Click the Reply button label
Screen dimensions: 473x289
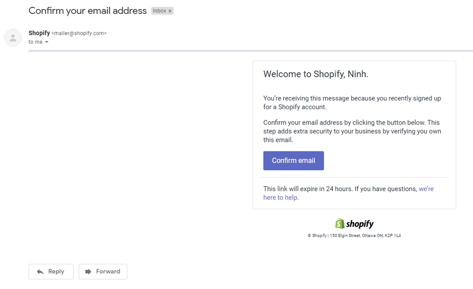(56, 272)
